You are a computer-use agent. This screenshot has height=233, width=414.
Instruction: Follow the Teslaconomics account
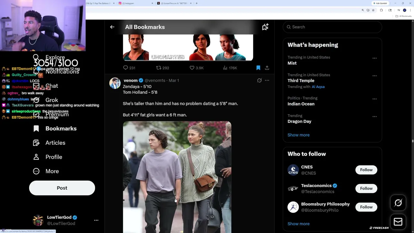(366, 188)
